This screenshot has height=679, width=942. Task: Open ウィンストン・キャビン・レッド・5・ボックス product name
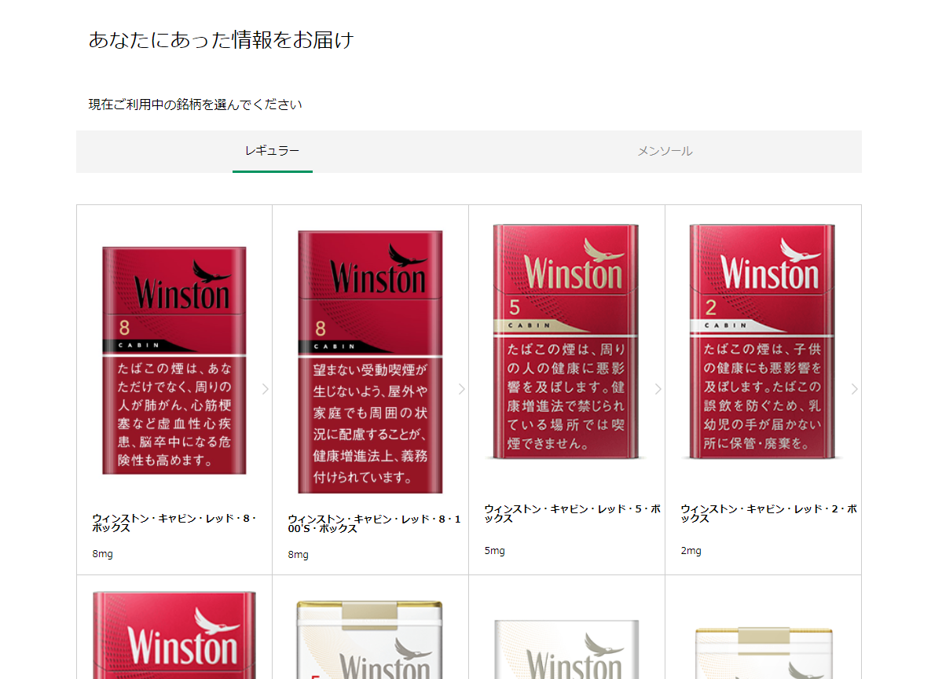pos(573,513)
